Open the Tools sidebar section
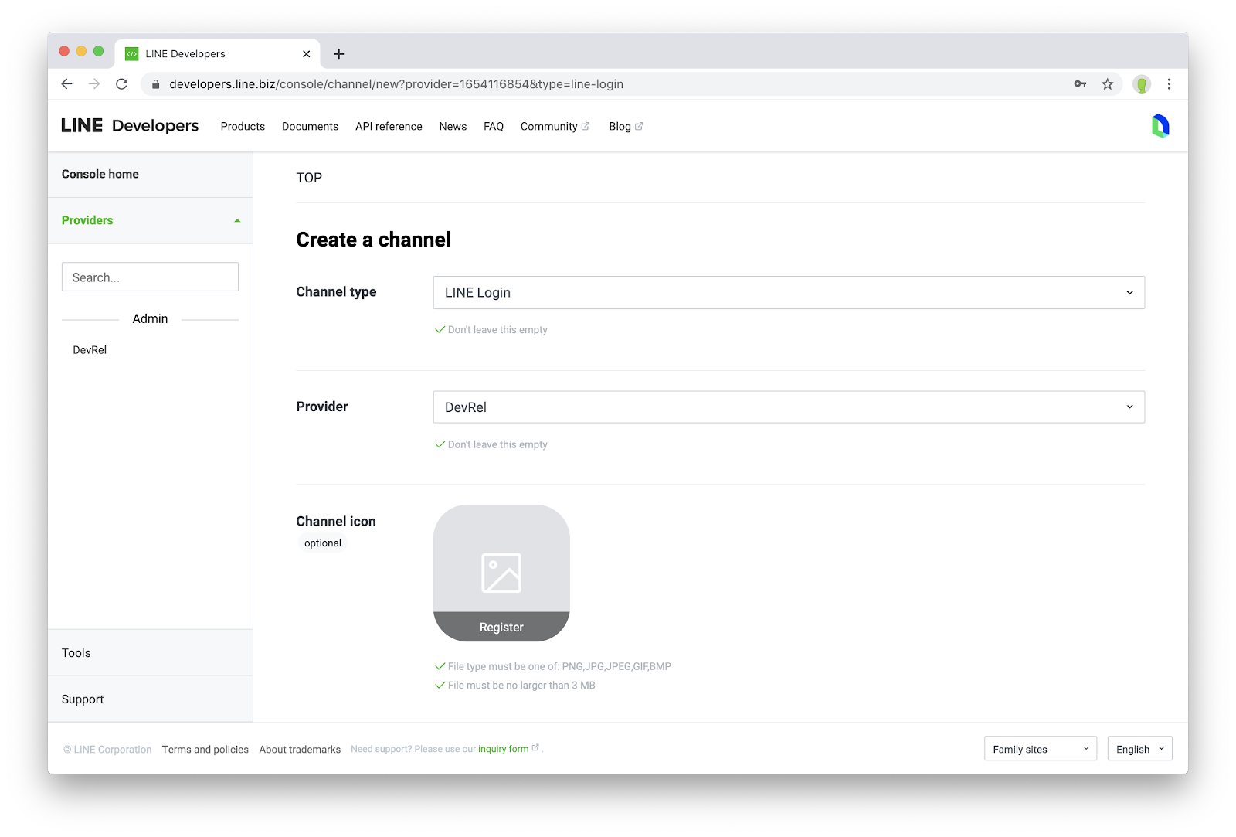 pos(150,653)
